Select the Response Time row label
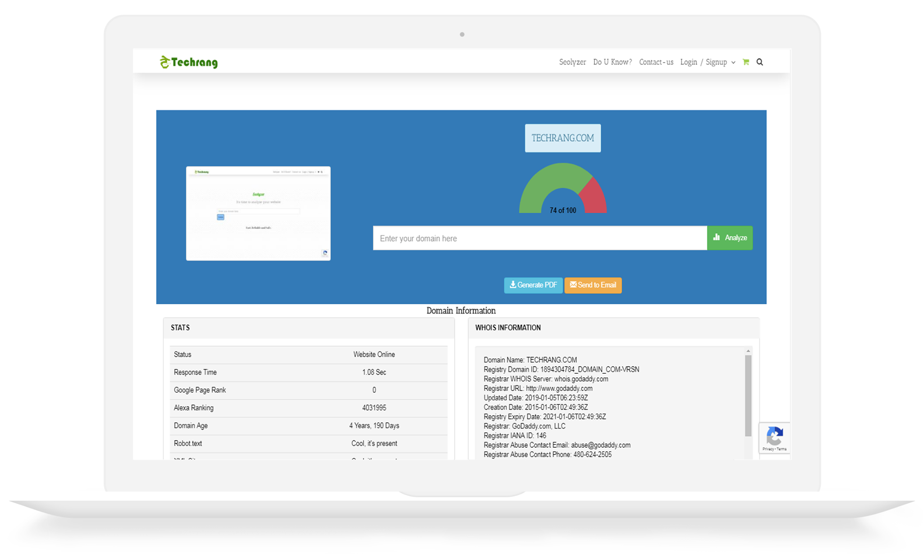The image size is (923, 559). click(195, 372)
